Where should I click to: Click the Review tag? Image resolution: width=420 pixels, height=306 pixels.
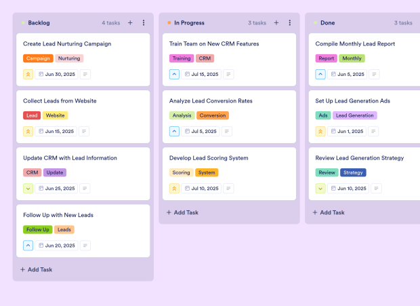point(327,172)
